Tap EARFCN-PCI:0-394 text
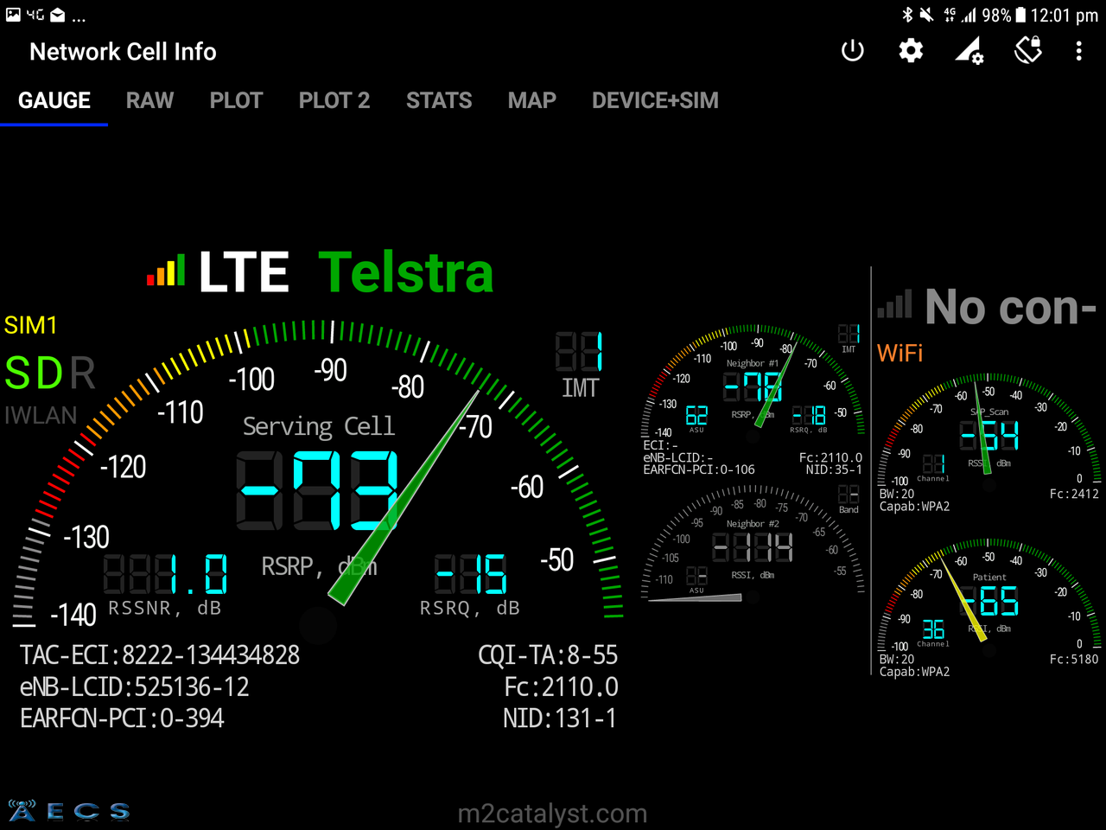 click(x=122, y=718)
